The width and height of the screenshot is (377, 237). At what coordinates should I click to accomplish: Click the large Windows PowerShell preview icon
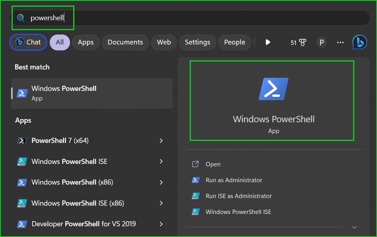point(274,89)
